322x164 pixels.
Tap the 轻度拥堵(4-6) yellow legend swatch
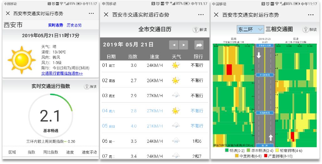[x=277, y=151]
